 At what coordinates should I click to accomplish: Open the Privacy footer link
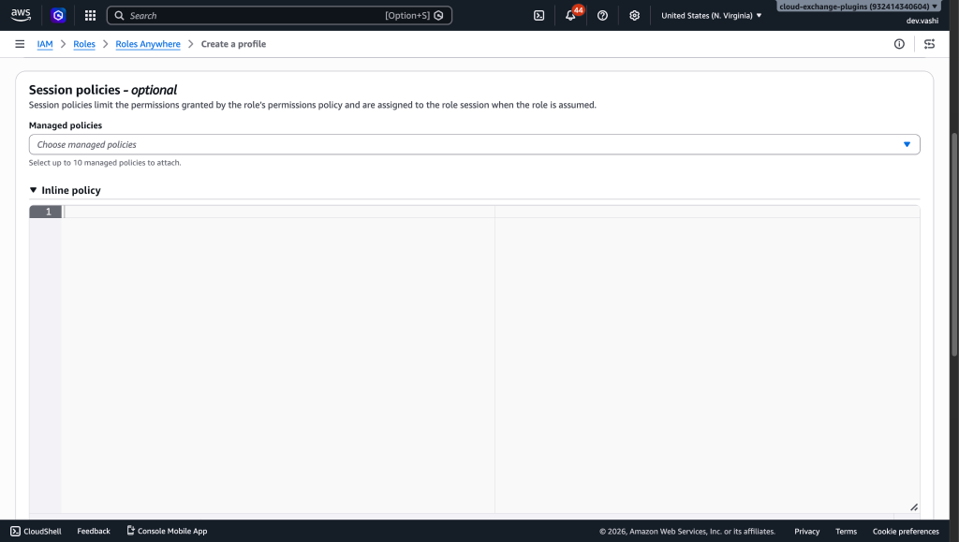click(x=806, y=531)
